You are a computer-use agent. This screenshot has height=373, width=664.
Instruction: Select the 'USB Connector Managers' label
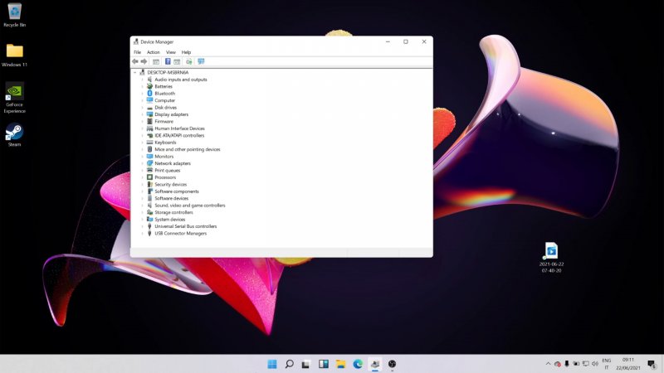click(x=181, y=234)
